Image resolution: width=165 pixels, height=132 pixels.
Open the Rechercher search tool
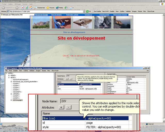pos(40,8)
